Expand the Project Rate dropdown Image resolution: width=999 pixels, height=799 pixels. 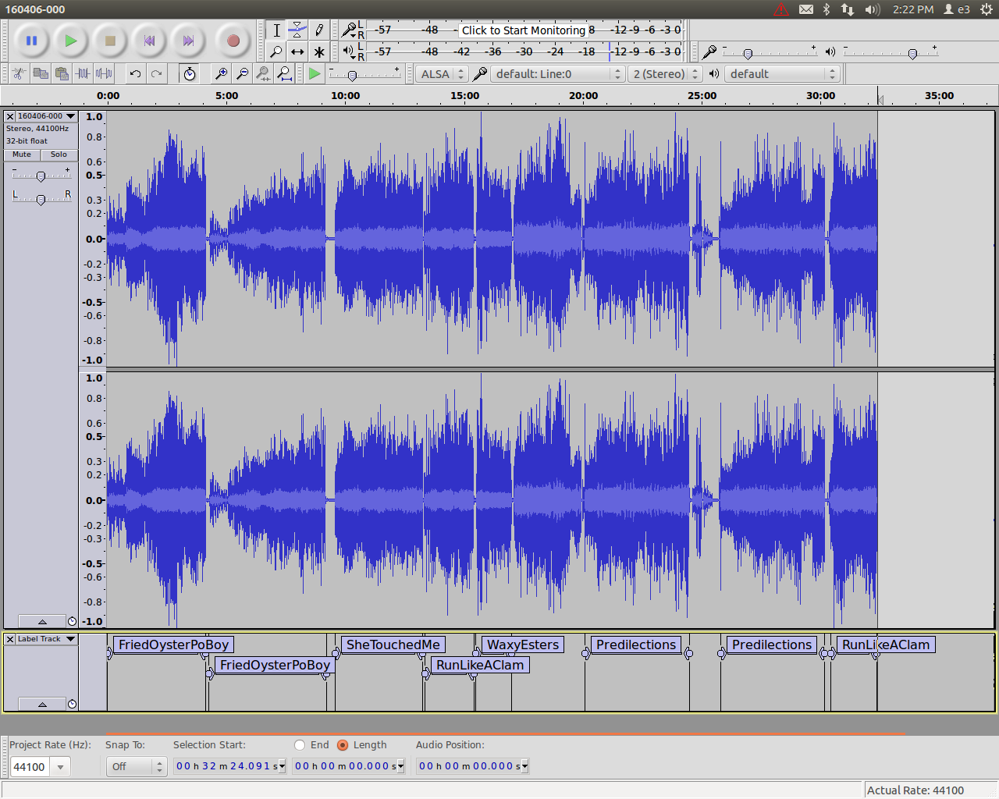pyautogui.click(x=60, y=767)
